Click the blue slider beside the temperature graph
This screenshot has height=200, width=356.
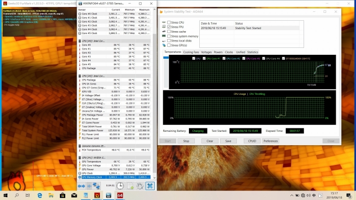pos(166,58)
